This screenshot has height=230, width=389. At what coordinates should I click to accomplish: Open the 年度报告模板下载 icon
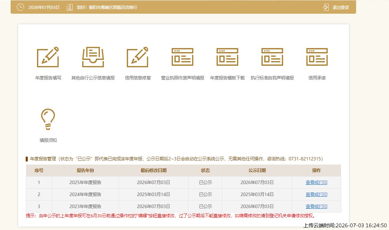227,57
